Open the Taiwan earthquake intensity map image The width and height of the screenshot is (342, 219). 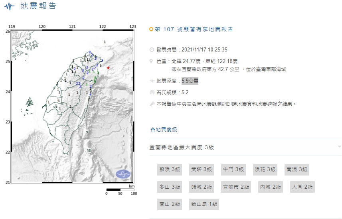click(x=72, y=106)
